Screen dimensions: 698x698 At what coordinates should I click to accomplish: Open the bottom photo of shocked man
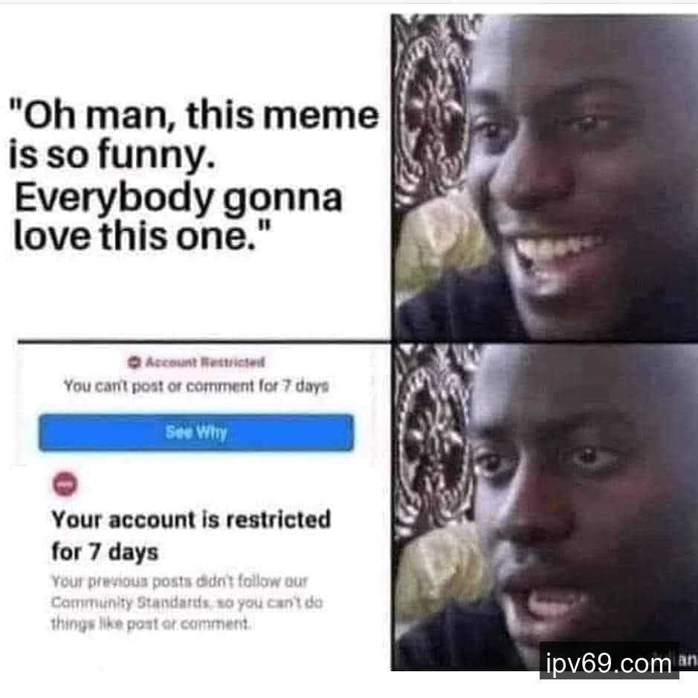click(544, 506)
